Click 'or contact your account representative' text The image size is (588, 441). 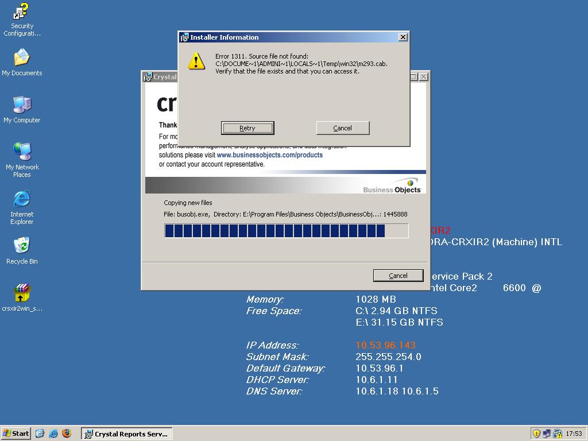pos(211,164)
